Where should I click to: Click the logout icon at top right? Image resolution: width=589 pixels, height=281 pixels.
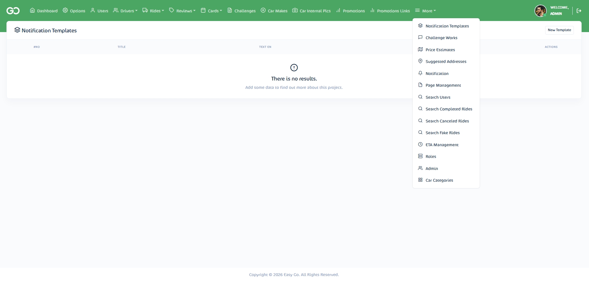pos(579,10)
